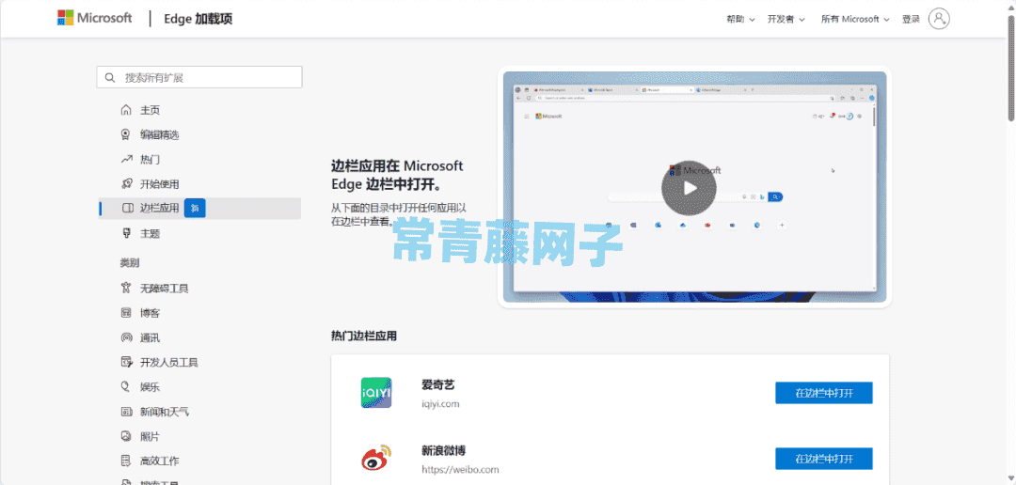The width and height of the screenshot is (1016, 485).
Task: Click the 通讯 category icon
Action: coord(126,337)
